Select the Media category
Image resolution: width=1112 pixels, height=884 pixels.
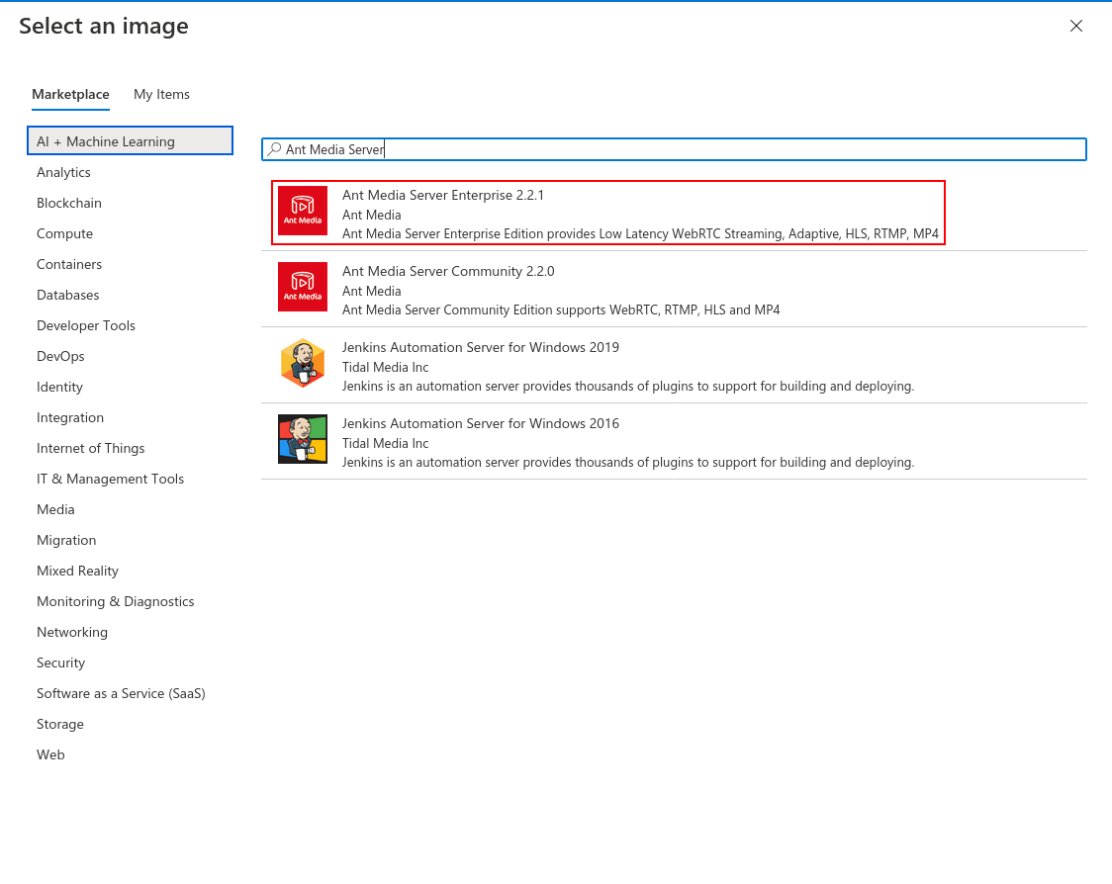click(55, 509)
